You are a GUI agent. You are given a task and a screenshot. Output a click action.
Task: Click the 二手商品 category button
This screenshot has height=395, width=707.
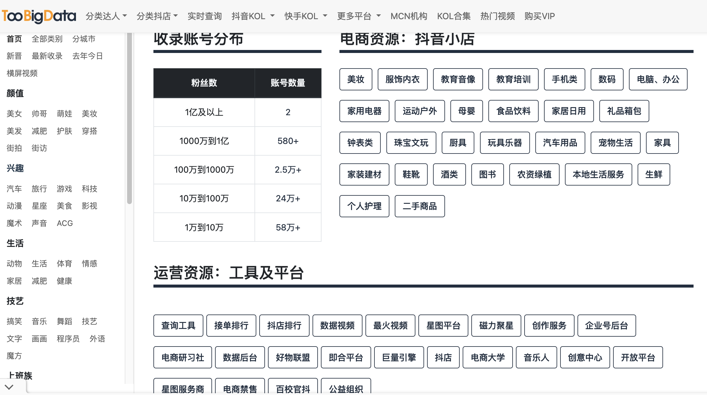point(420,206)
